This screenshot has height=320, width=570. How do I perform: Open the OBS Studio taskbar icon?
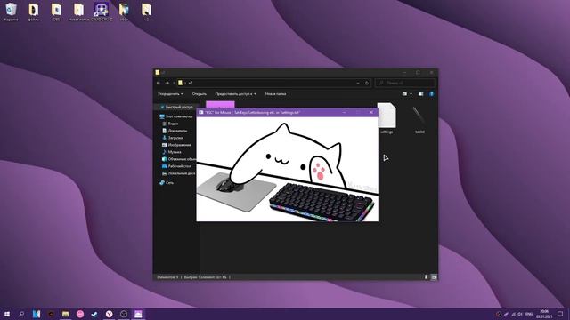[x=124, y=314]
